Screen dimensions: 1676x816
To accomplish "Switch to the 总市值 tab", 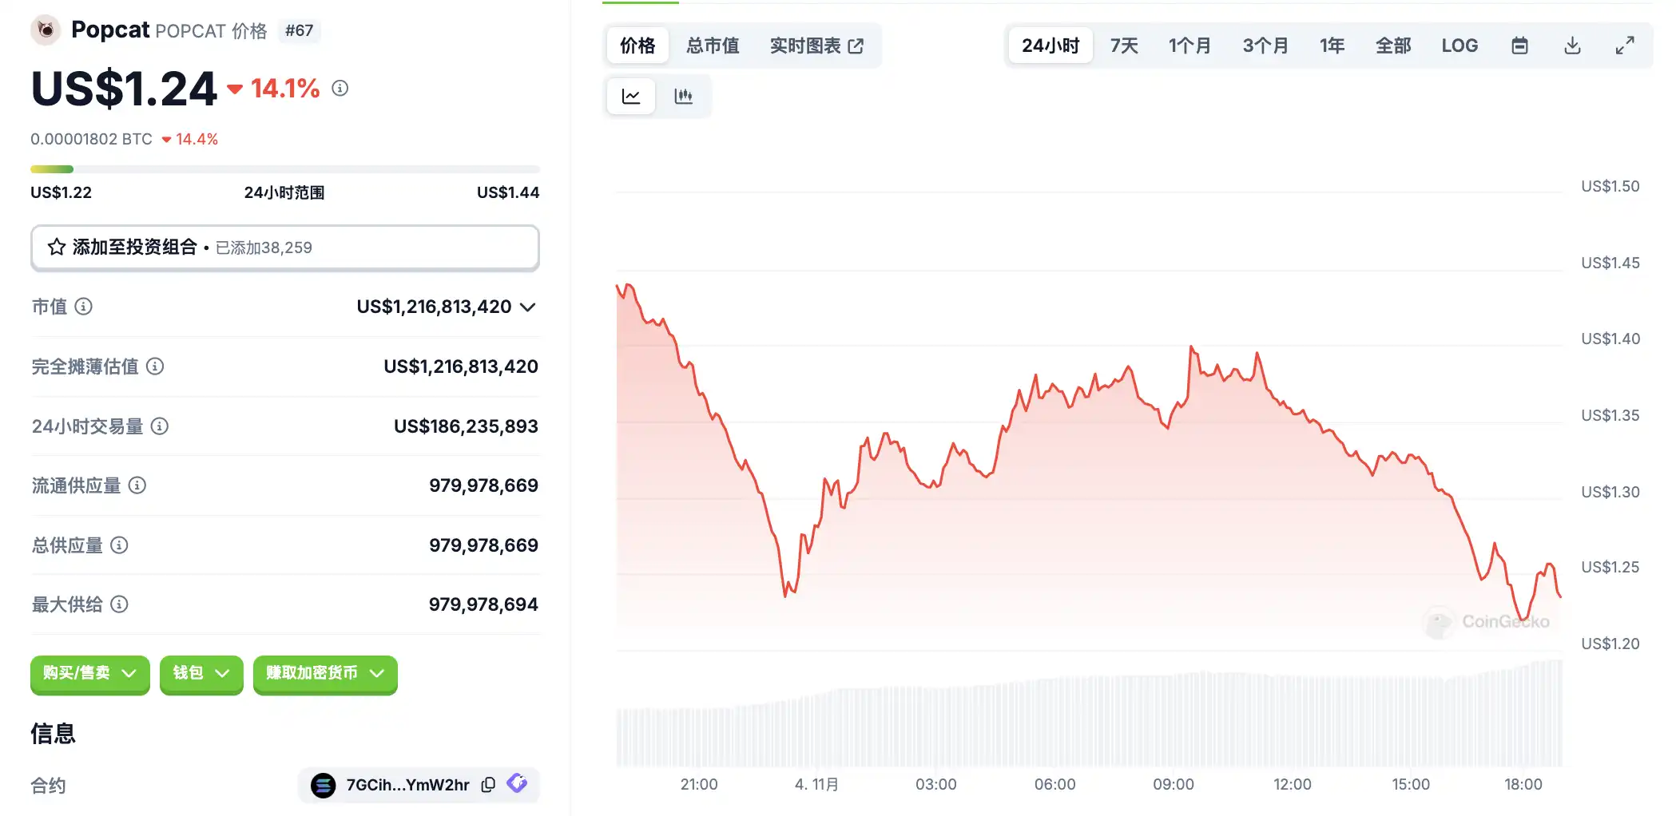I will tap(713, 46).
